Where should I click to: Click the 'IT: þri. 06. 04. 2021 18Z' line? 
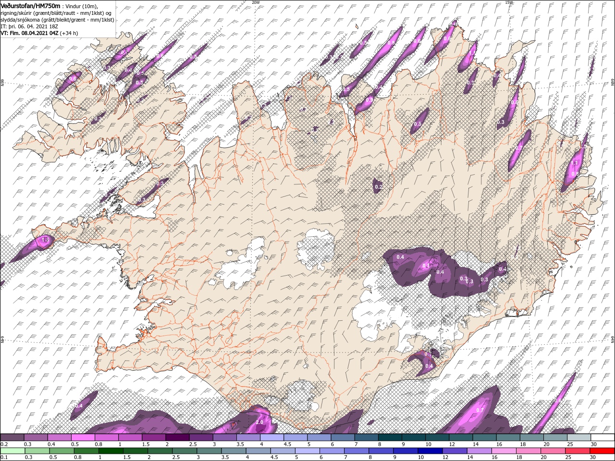click(x=29, y=26)
